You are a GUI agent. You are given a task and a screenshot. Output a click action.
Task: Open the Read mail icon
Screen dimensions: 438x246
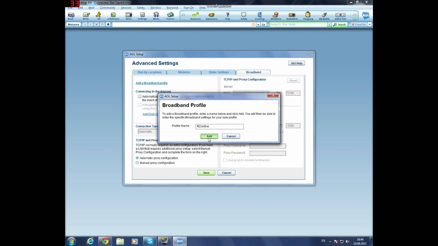pos(71,16)
